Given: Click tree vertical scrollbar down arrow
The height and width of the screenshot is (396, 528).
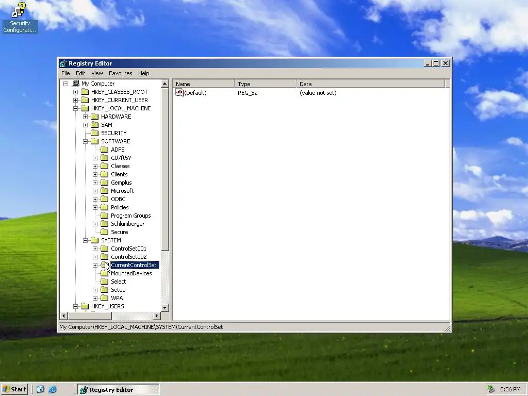Looking at the screenshot, I should coord(164,307).
